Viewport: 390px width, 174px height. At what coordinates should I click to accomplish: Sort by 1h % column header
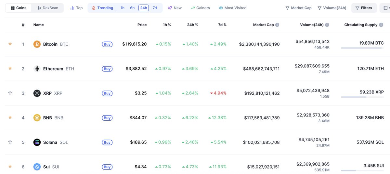pyautogui.click(x=167, y=25)
